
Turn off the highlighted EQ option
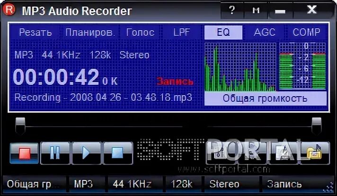click(223, 33)
